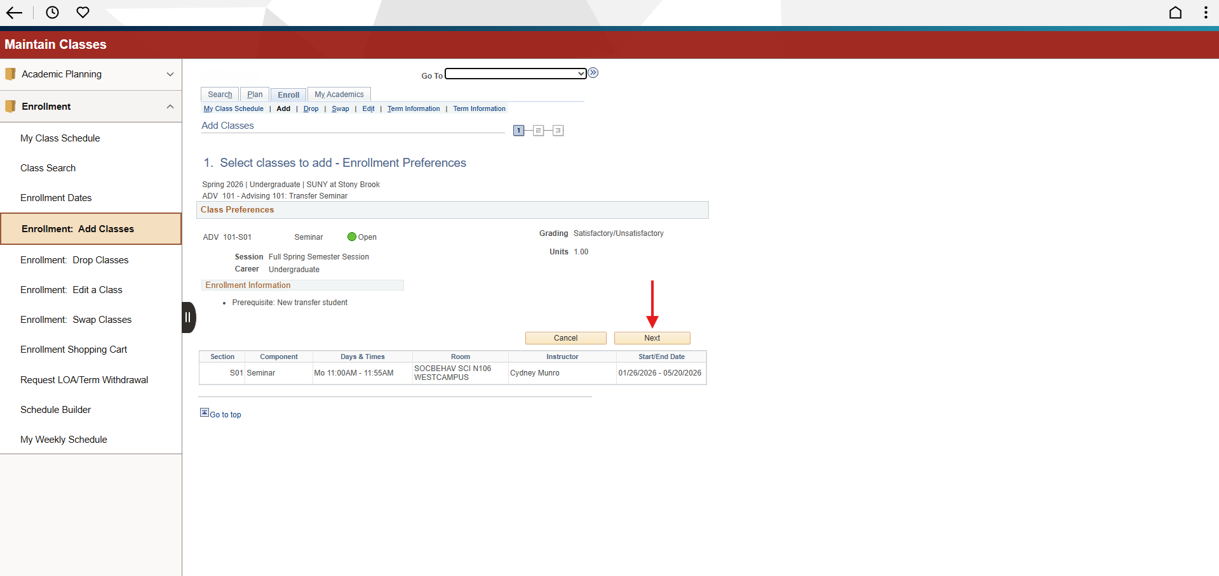Click Prerequisite: New transfer student text

(290, 303)
